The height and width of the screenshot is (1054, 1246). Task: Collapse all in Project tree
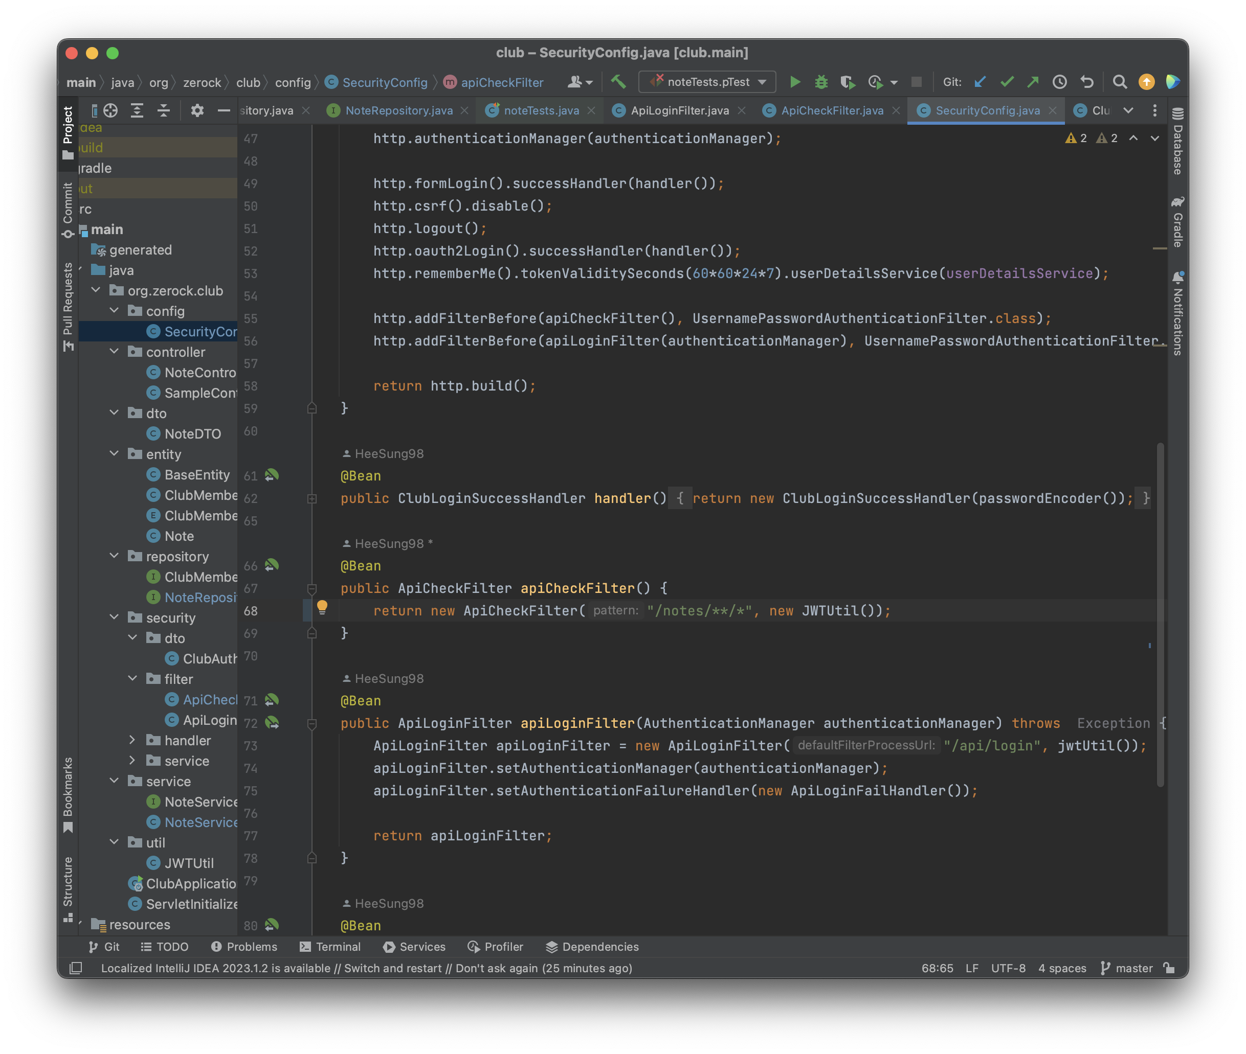click(x=163, y=110)
